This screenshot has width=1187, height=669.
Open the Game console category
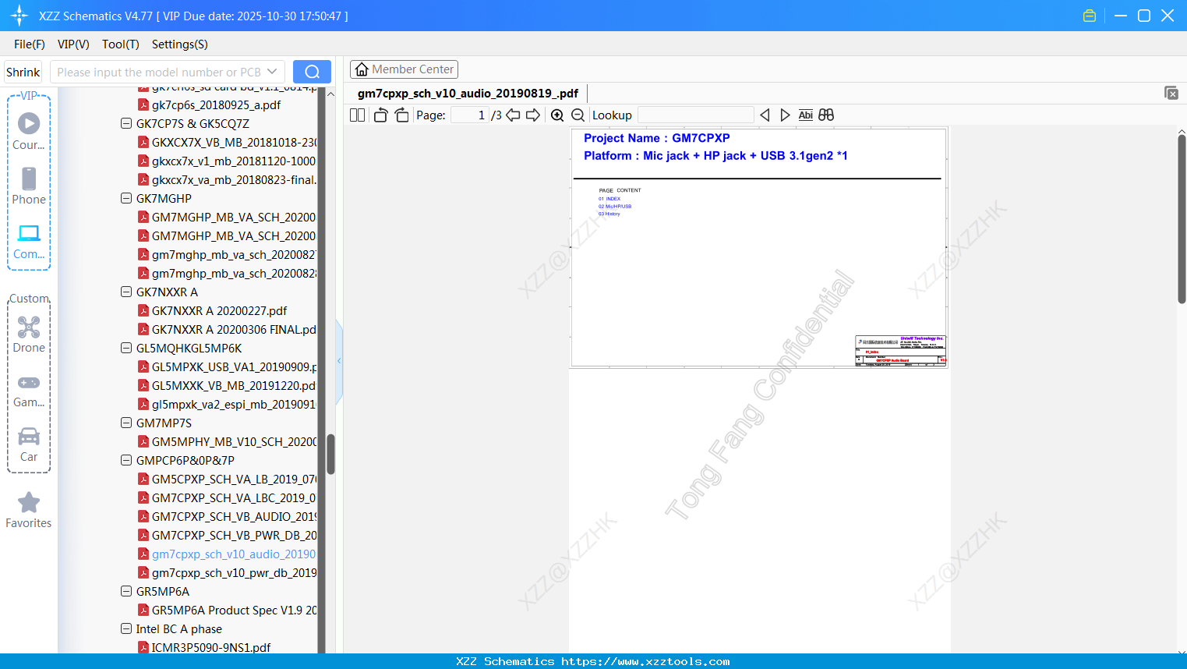pyautogui.click(x=29, y=391)
